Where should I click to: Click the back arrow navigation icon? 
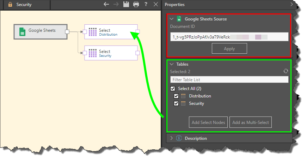pos(106,5)
